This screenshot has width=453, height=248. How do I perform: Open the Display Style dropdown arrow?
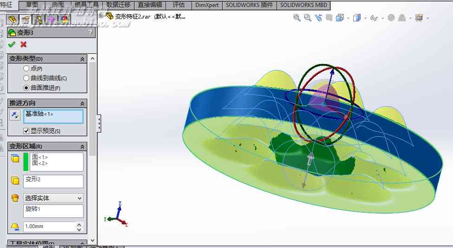[x=365, y=18]
